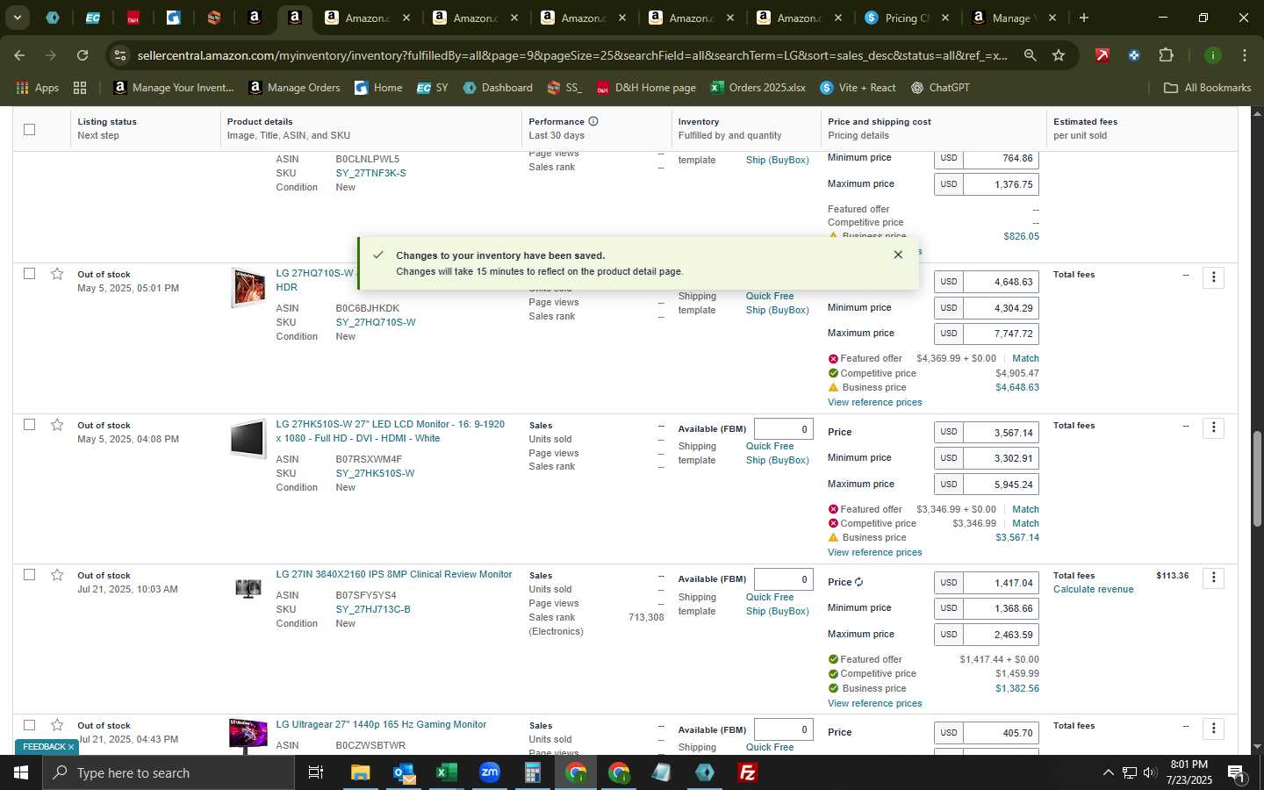The height and width of the screenshot is (790, 1264).
Task: Open SKU link SY_27HK510S-W
Action: 375,473
